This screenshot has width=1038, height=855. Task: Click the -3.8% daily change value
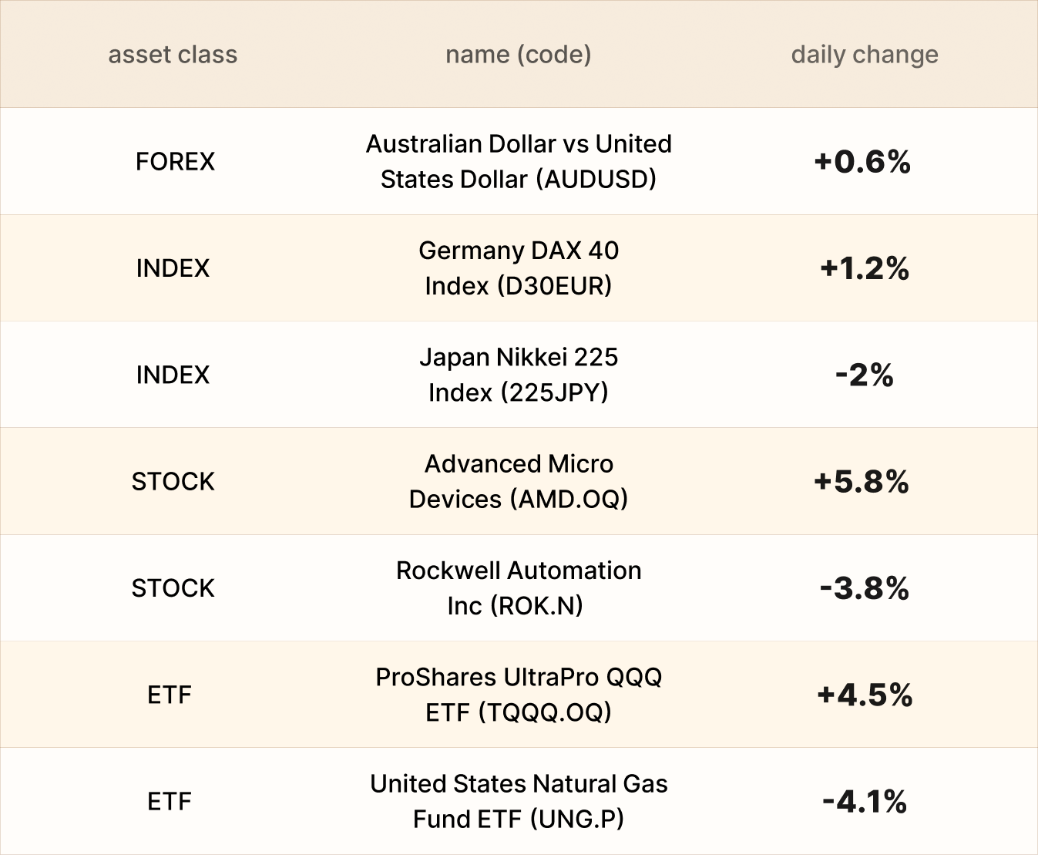864,588
